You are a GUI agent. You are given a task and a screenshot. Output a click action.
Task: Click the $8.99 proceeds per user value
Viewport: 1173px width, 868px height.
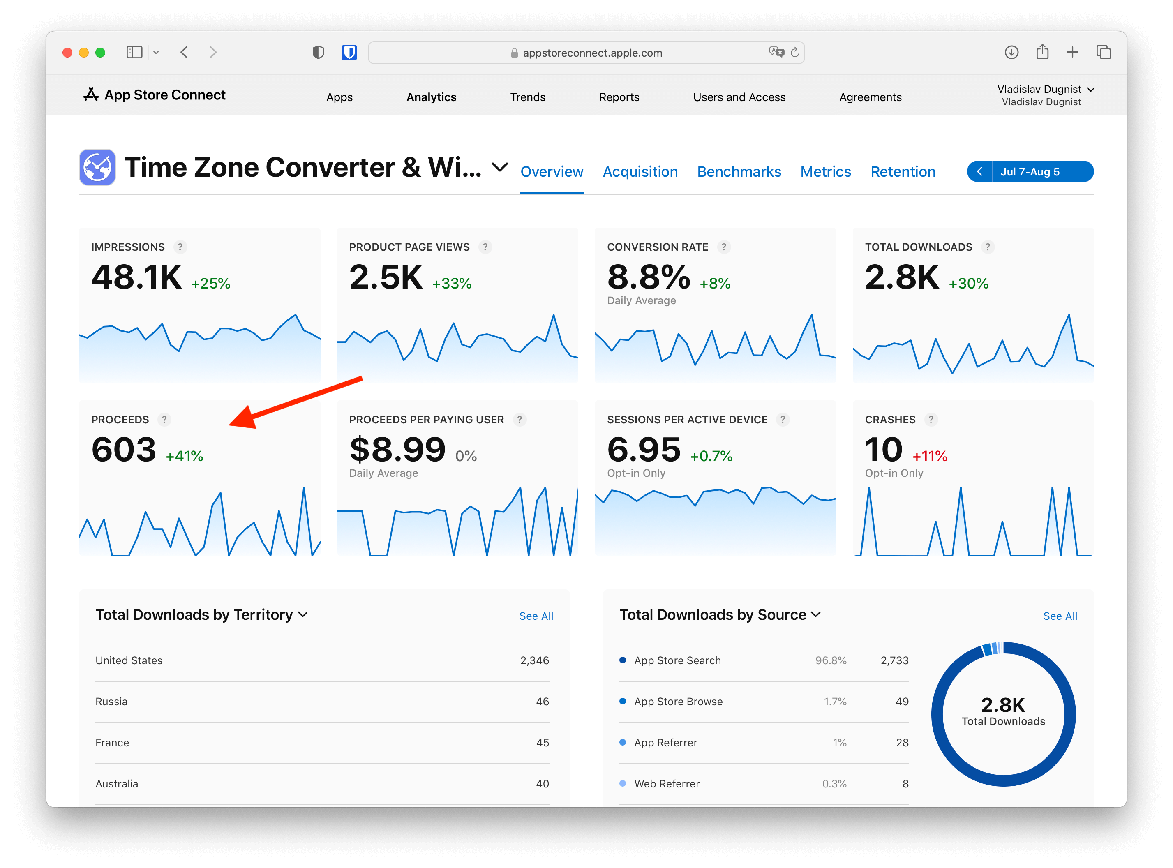[397, 450]
